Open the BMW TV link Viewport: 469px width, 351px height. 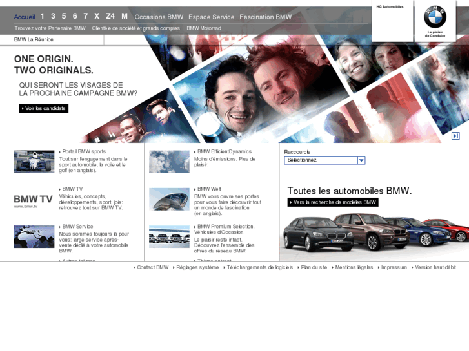click(72, 189)
